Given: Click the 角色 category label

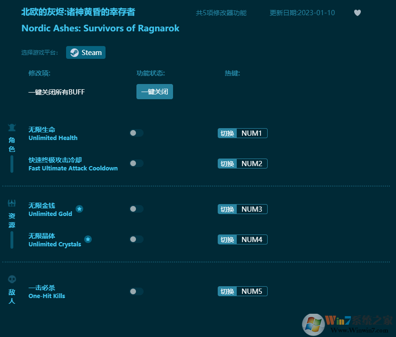Looking at the screenshot, I should coord(12,145).
